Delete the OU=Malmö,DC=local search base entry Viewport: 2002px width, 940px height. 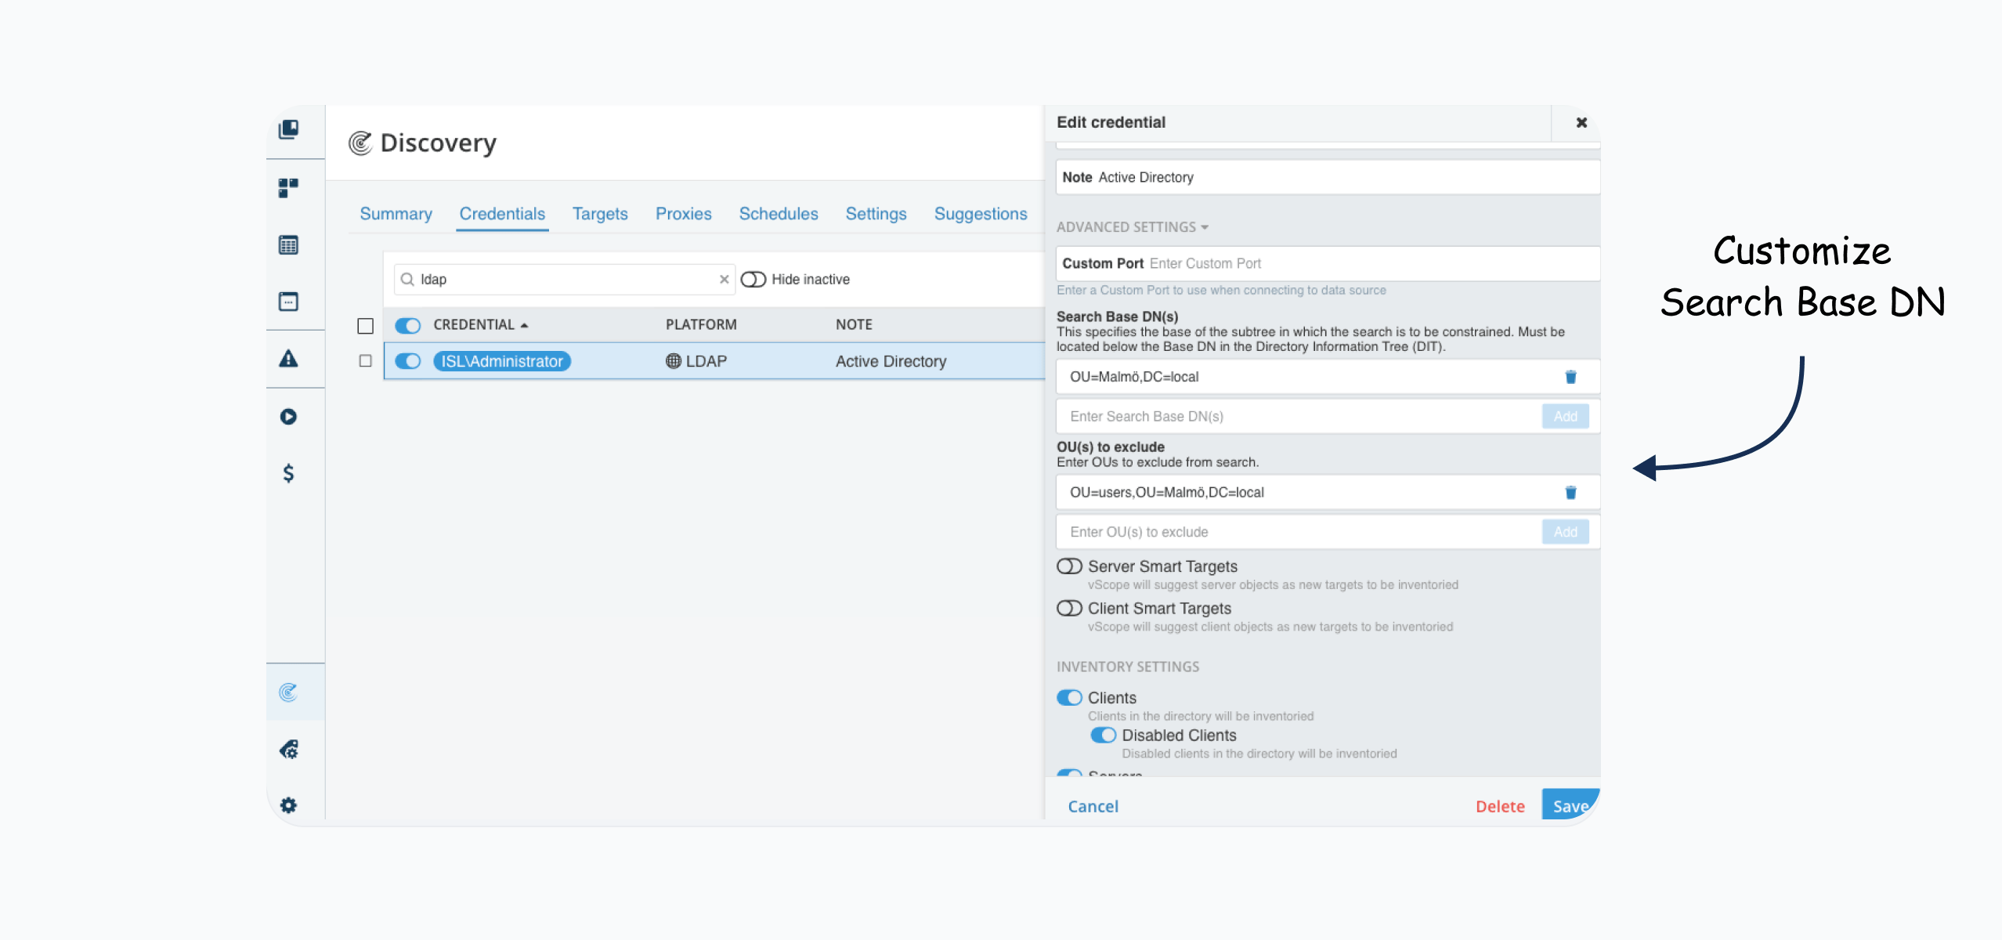[x=1570, y=377]
